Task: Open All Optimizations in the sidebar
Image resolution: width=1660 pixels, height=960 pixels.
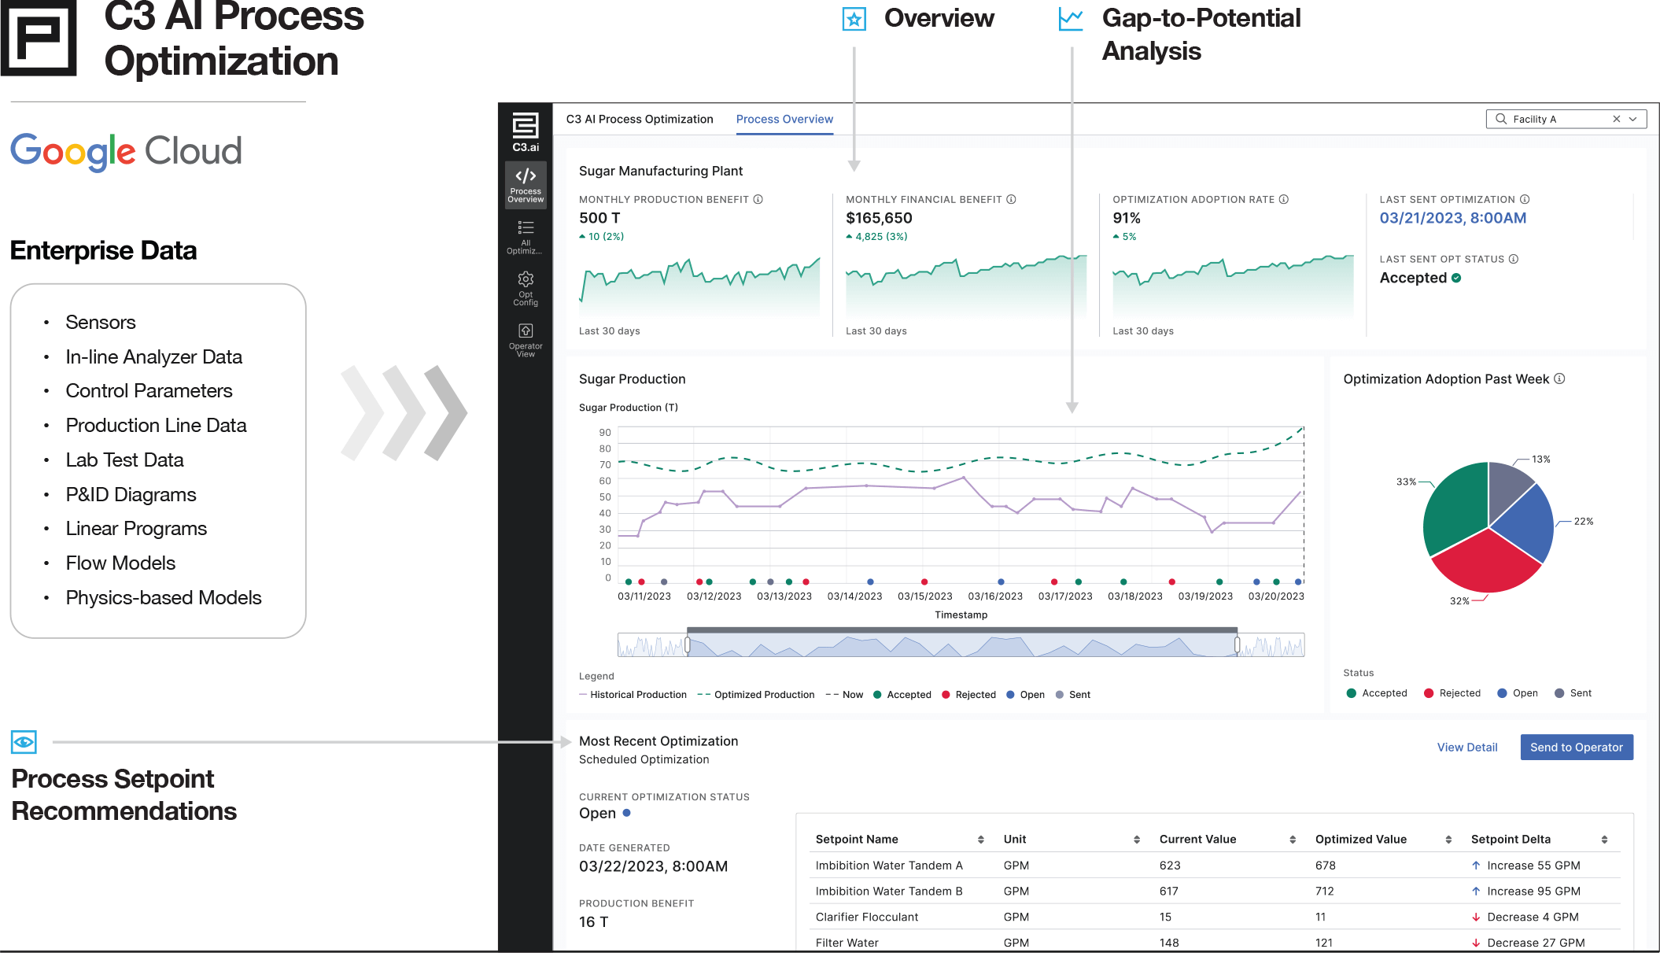Action: (x=526, y=236)
